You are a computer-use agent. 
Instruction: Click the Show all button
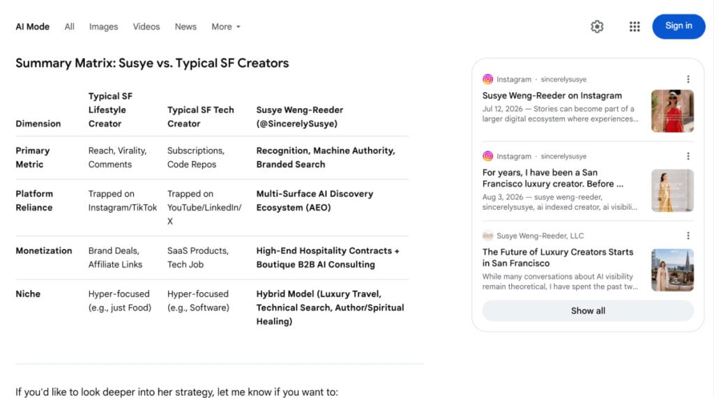588,311
